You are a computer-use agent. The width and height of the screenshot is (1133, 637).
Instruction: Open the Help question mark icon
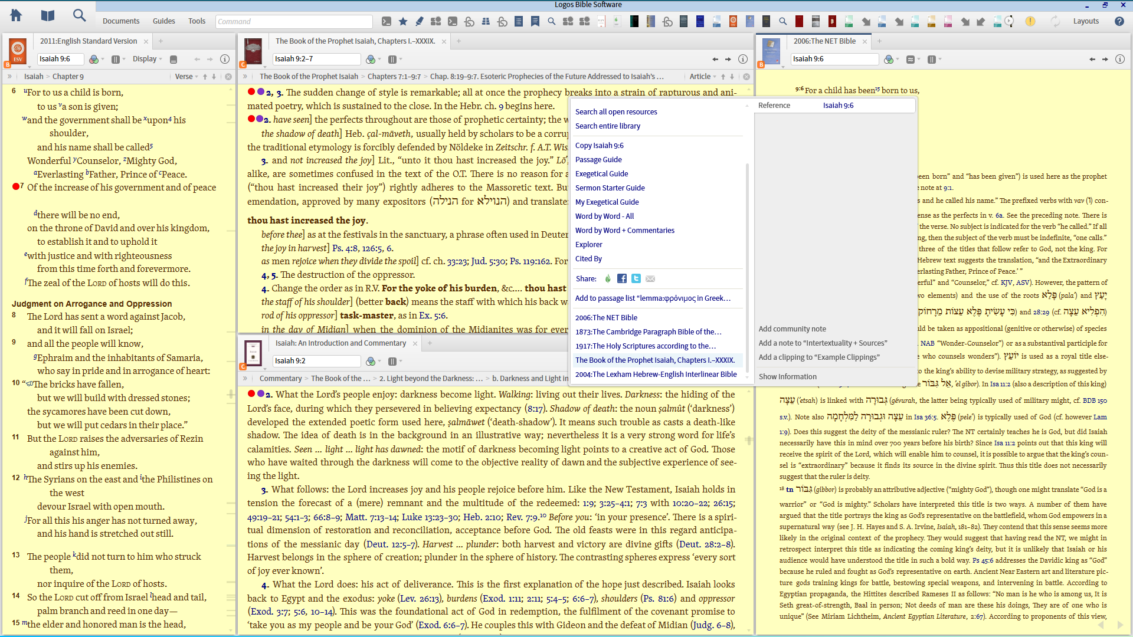[1119, 21]
